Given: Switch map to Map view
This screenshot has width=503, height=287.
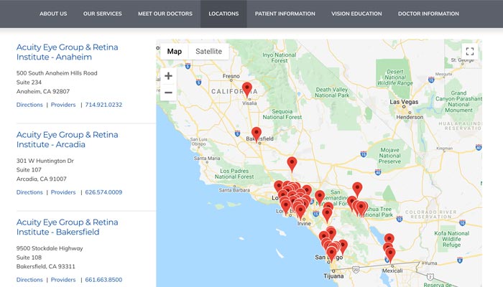Looking at the screenshot, I should pos(174,51).
